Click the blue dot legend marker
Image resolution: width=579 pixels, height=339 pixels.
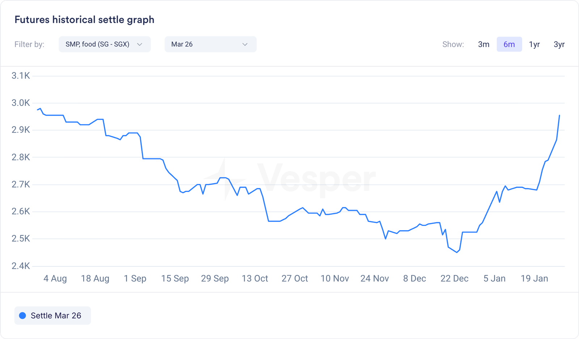click(x=22, y=316)
